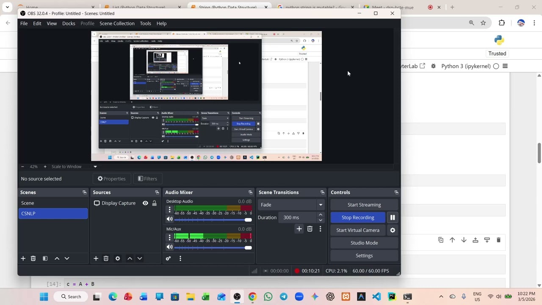542x305 pixels.
Task: Open Audio Mixer menu three-dot icon
Action: tap(180, 258)
